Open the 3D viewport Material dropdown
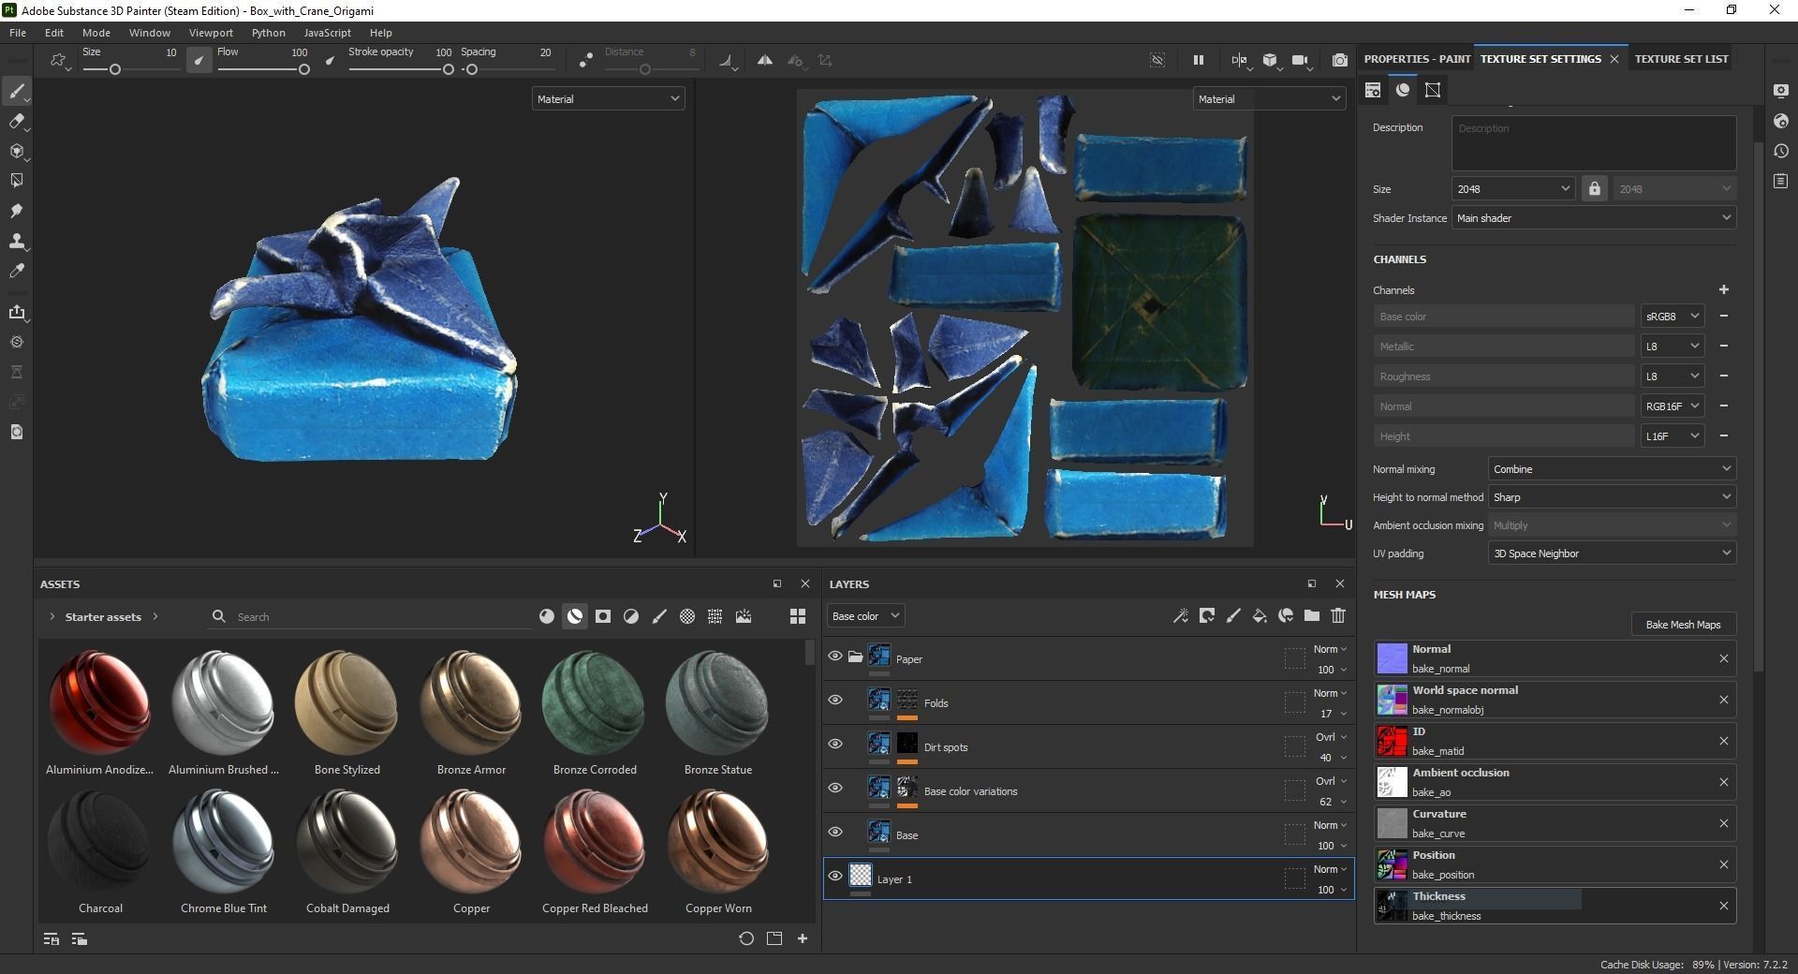The image size is (1798, 974). pos(608,98)
